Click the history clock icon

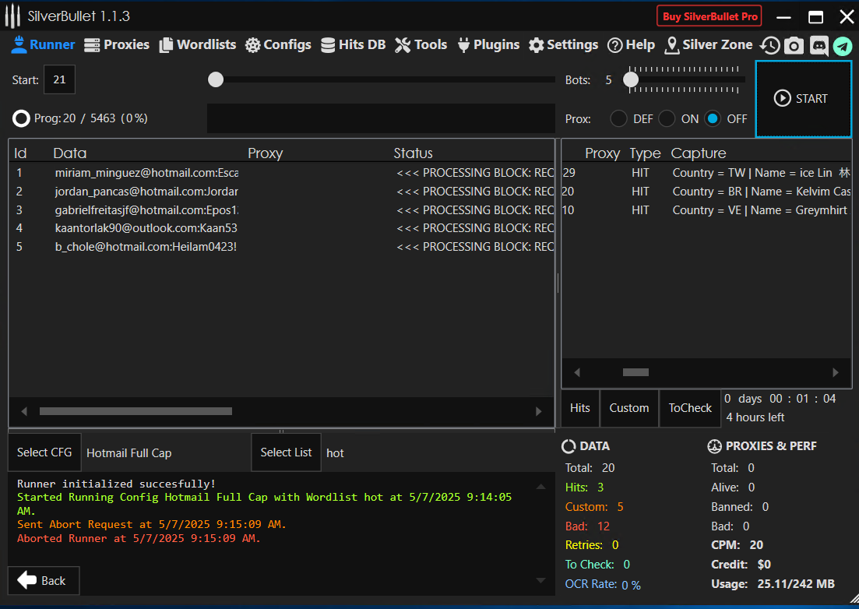point(769,46)
